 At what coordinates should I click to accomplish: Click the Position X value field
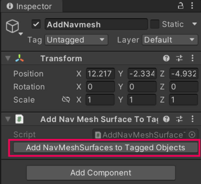100,74
